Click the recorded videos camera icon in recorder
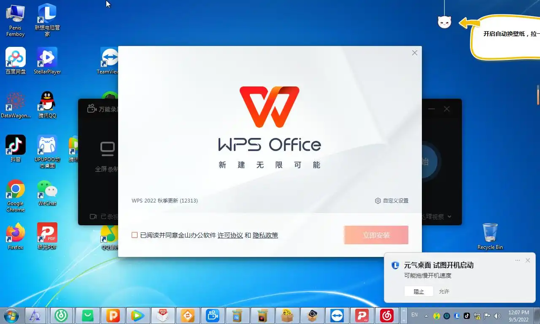Viewport: 540px width, 324px height. click(x=93, y=216)
